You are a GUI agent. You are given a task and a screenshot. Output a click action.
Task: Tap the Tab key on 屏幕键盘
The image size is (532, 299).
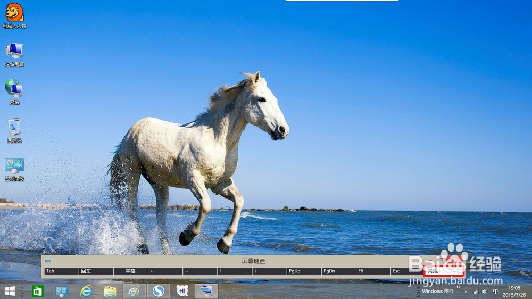tap(61, 271)
